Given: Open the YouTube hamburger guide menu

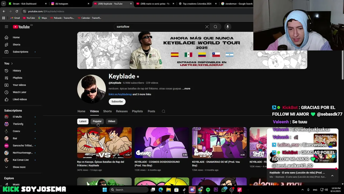Looking at the screenshot, I should click(x=6, y=27).
